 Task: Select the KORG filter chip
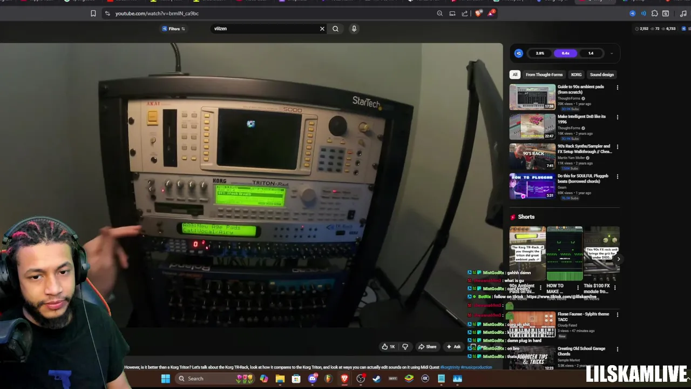pyautogui.click(x=577, y=75)
